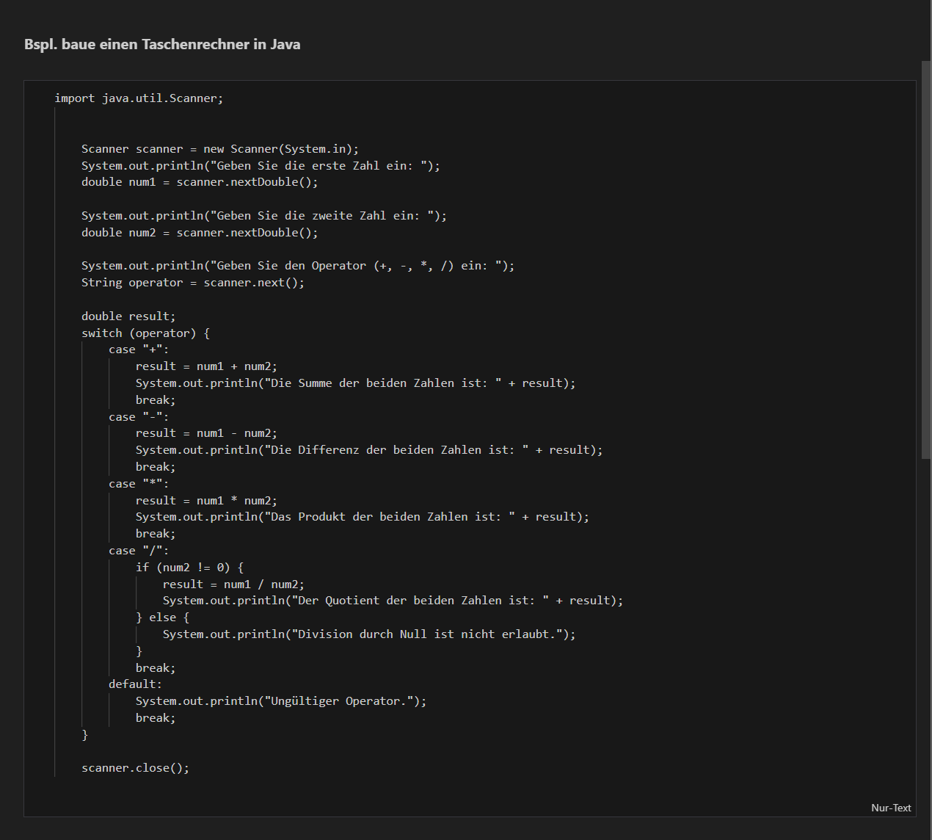This screenshot has width=932, height=840.
Task: Click the 'Geben Sie den Operator' println line
Action: pyautogui.click(x=298, y=266)
